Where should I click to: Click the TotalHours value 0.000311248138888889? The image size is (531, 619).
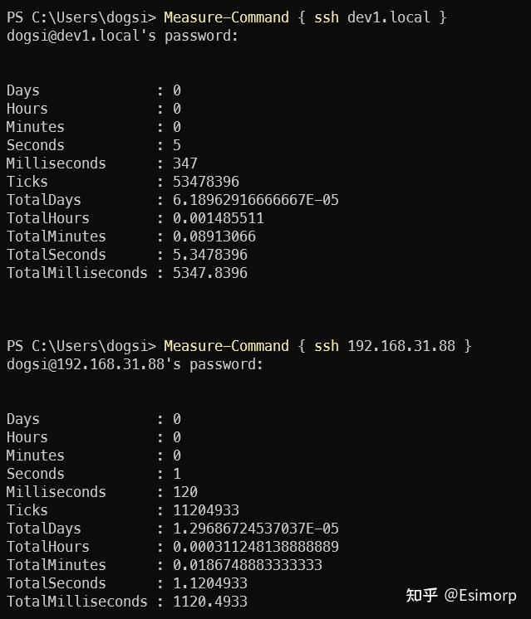point(256,547)
